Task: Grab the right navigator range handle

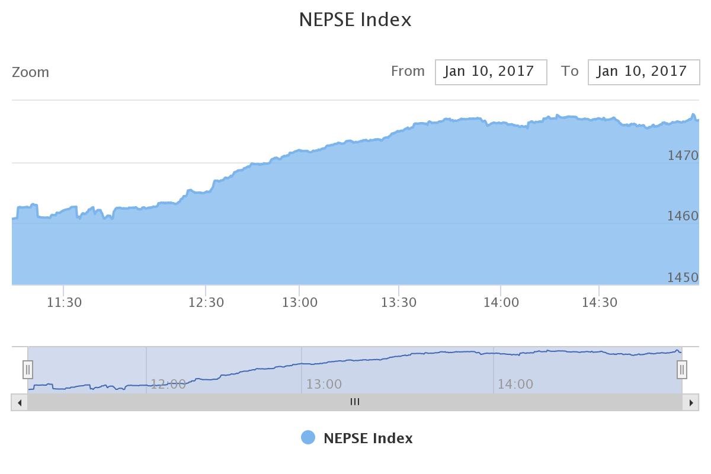Action: 682,370
